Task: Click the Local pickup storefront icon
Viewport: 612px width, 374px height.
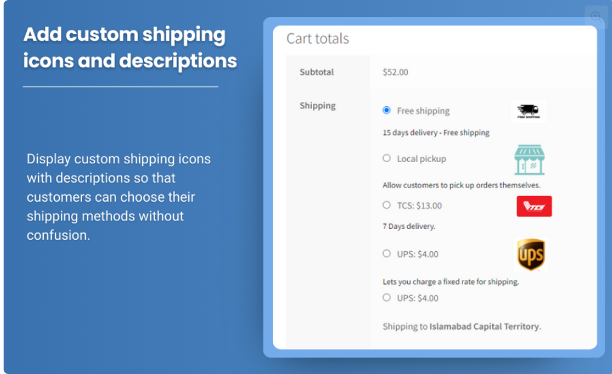Action: point(529,160)
